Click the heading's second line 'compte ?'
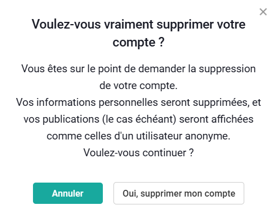 coord(139,43)
